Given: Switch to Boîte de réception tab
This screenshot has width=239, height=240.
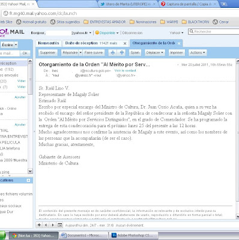Looking at the screenshot, I should click(x=91, y=43).
